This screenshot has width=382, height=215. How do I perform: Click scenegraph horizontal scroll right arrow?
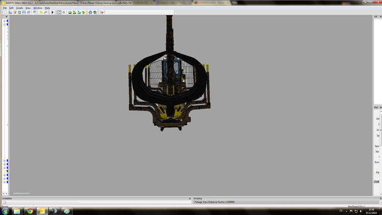pos(6,193)
